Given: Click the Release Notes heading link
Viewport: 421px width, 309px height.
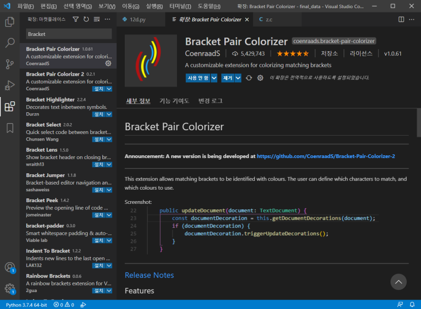Looking at the screenshot, I should [x=149, y=275].
